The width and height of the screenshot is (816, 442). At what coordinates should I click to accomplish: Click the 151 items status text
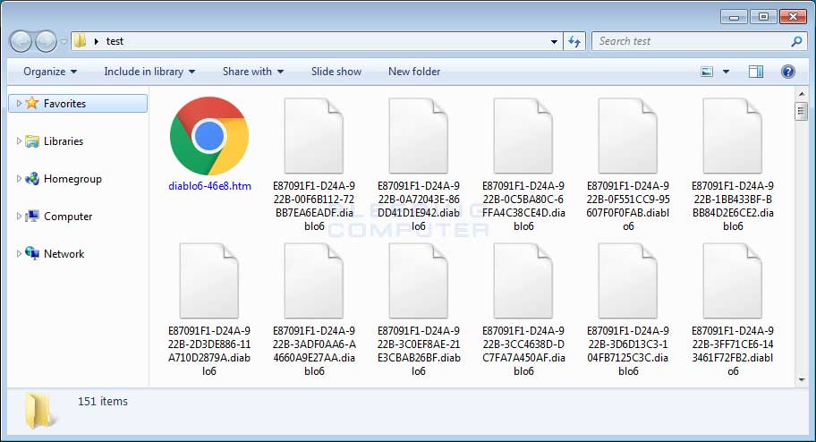[x=103, y=402]
